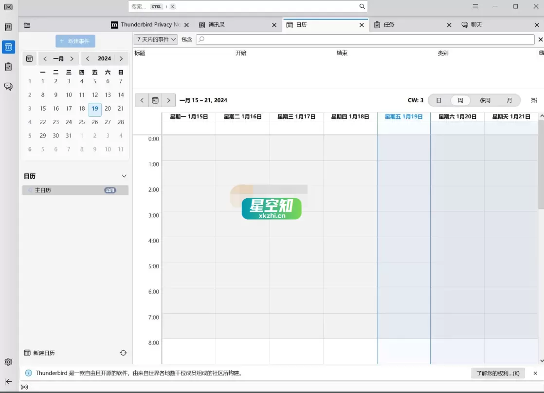Open the Mail view in the left sidebar
Screen dimensions: 544x393
click(x=8, y=7)
